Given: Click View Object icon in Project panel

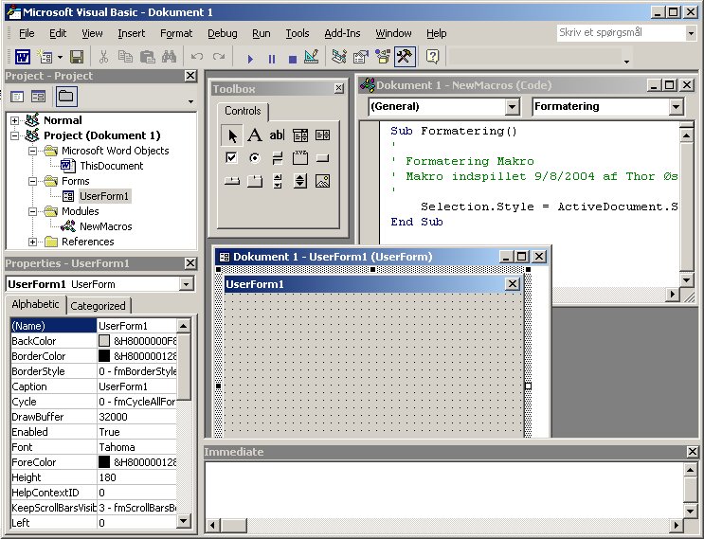Looking at the screenshot, I should point(38,96).
